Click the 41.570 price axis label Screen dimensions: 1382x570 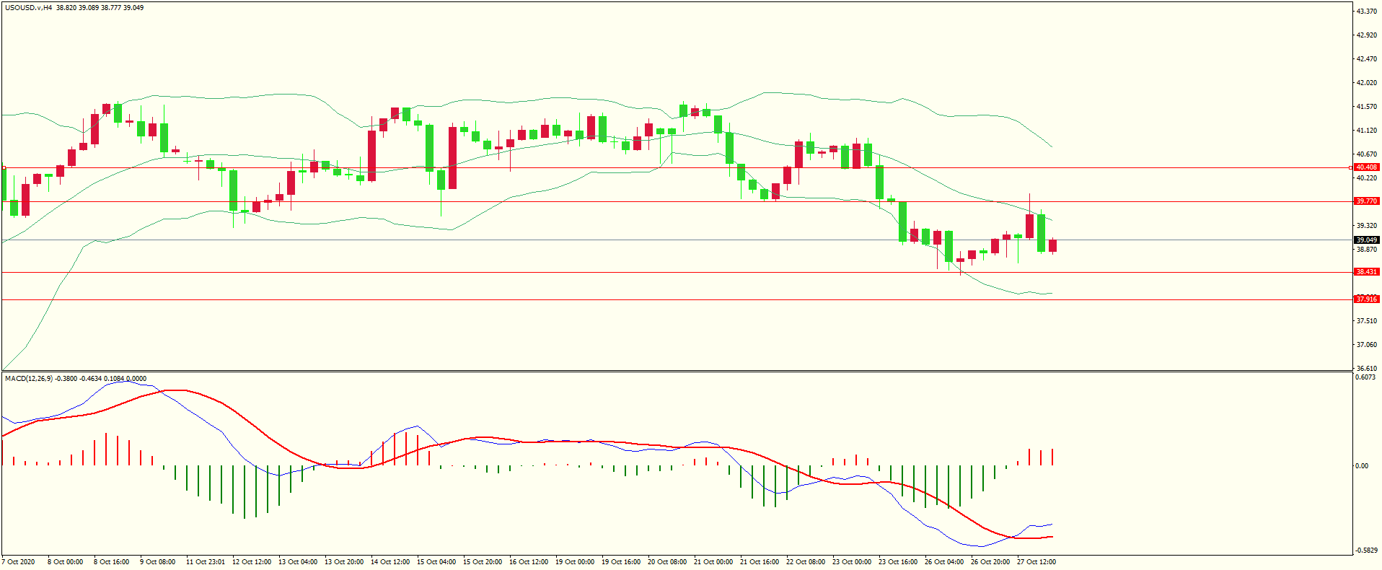point(1367,107)
